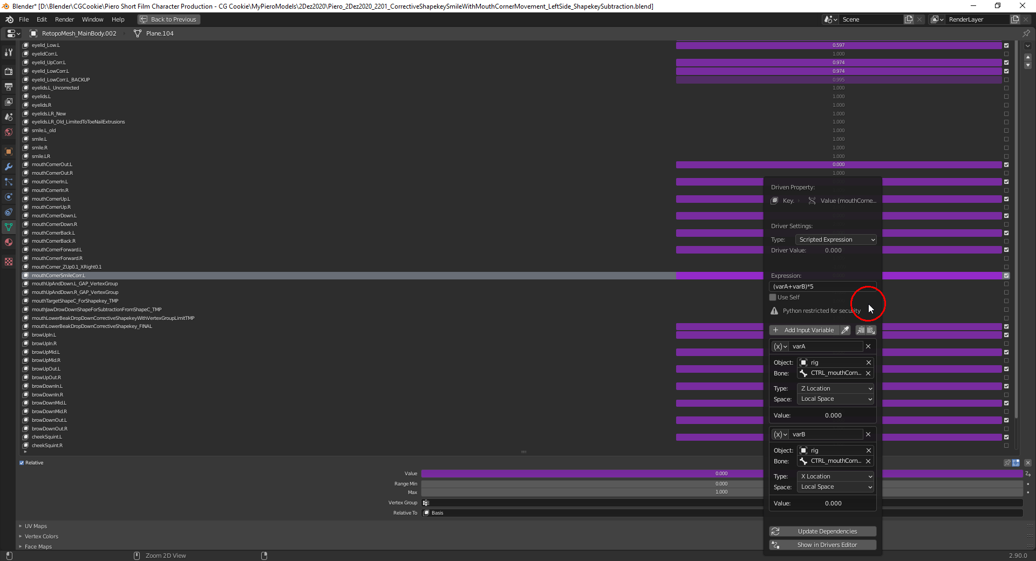Clear the rig object of varA
The width and height of the screenshot is (1036, 561).
(x=869, y=362)
